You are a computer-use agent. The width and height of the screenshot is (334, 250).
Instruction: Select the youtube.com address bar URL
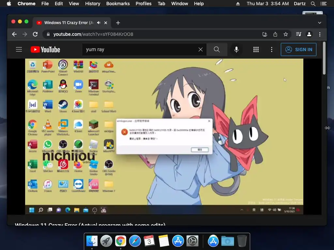coord(93,34)
